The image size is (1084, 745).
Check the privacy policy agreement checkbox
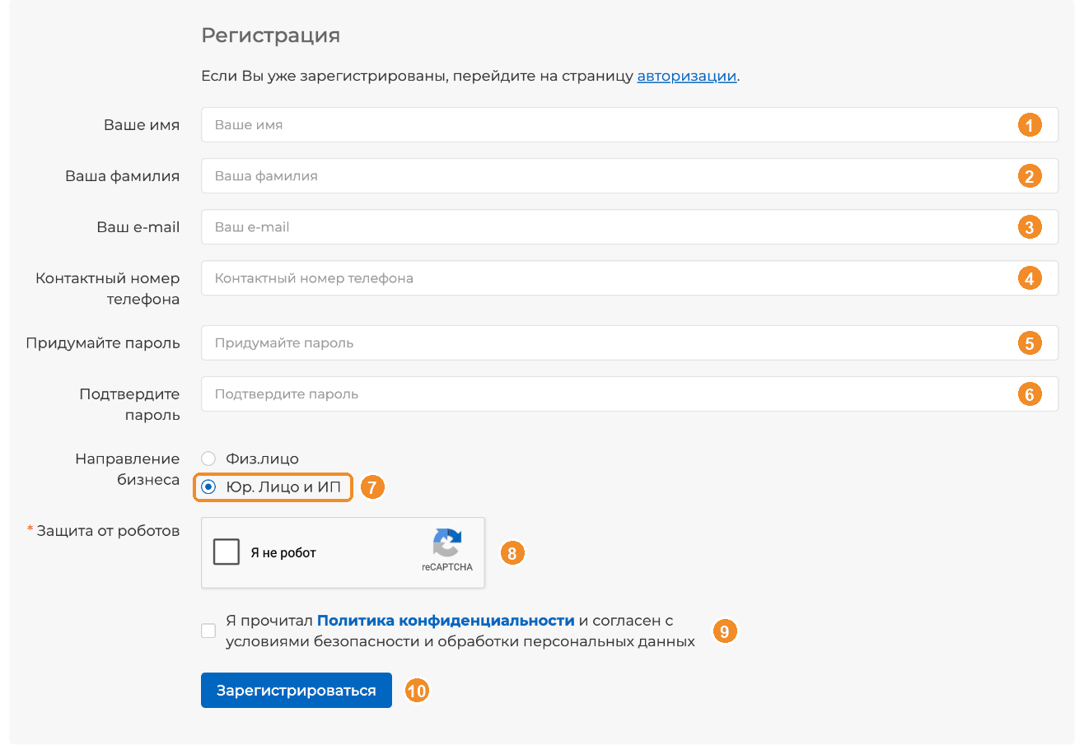pos(208,631)
